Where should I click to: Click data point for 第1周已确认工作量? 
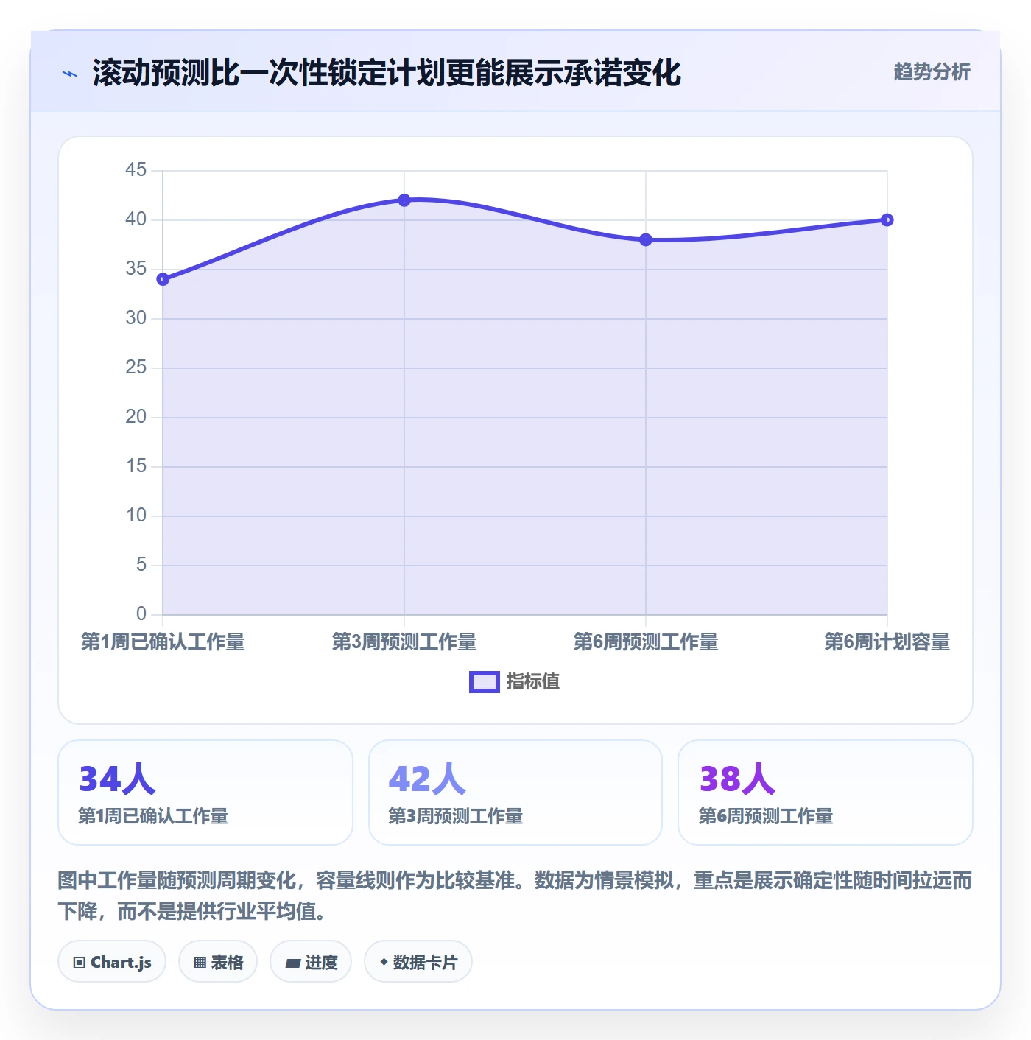pyautogui.click(x=163, y=279)
